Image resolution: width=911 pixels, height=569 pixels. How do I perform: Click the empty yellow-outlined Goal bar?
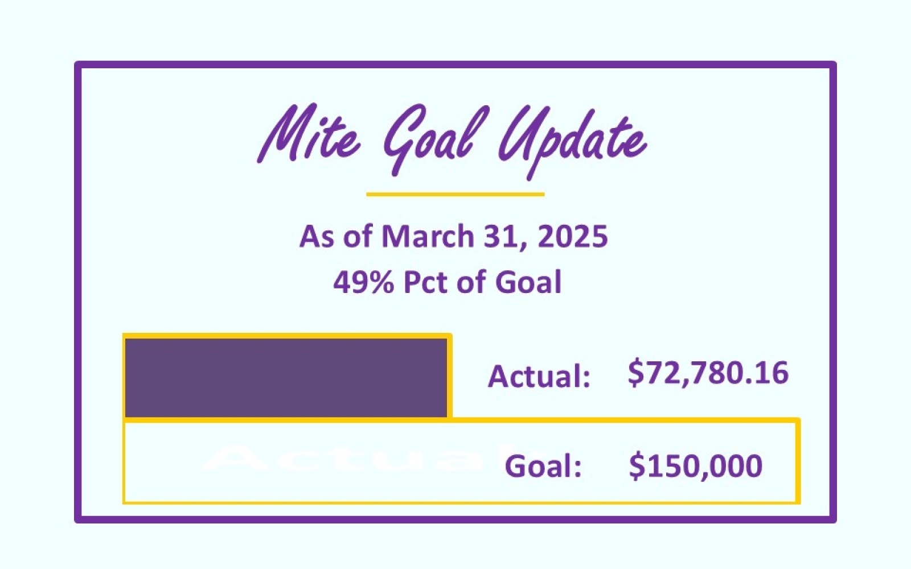tap(461, 462)
